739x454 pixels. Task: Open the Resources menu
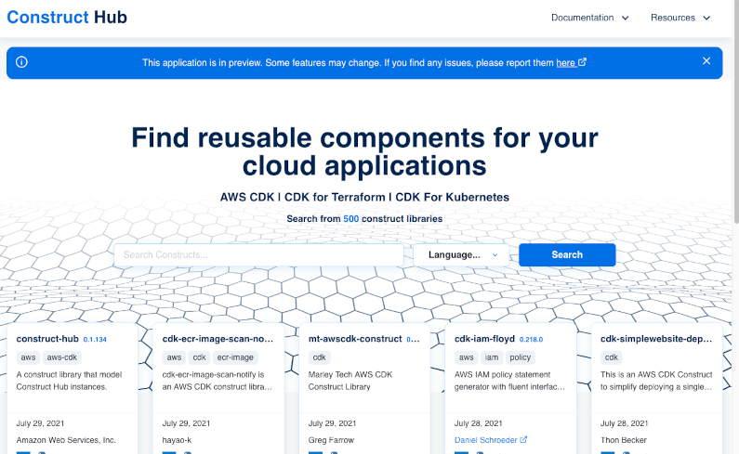click(680, 18)
